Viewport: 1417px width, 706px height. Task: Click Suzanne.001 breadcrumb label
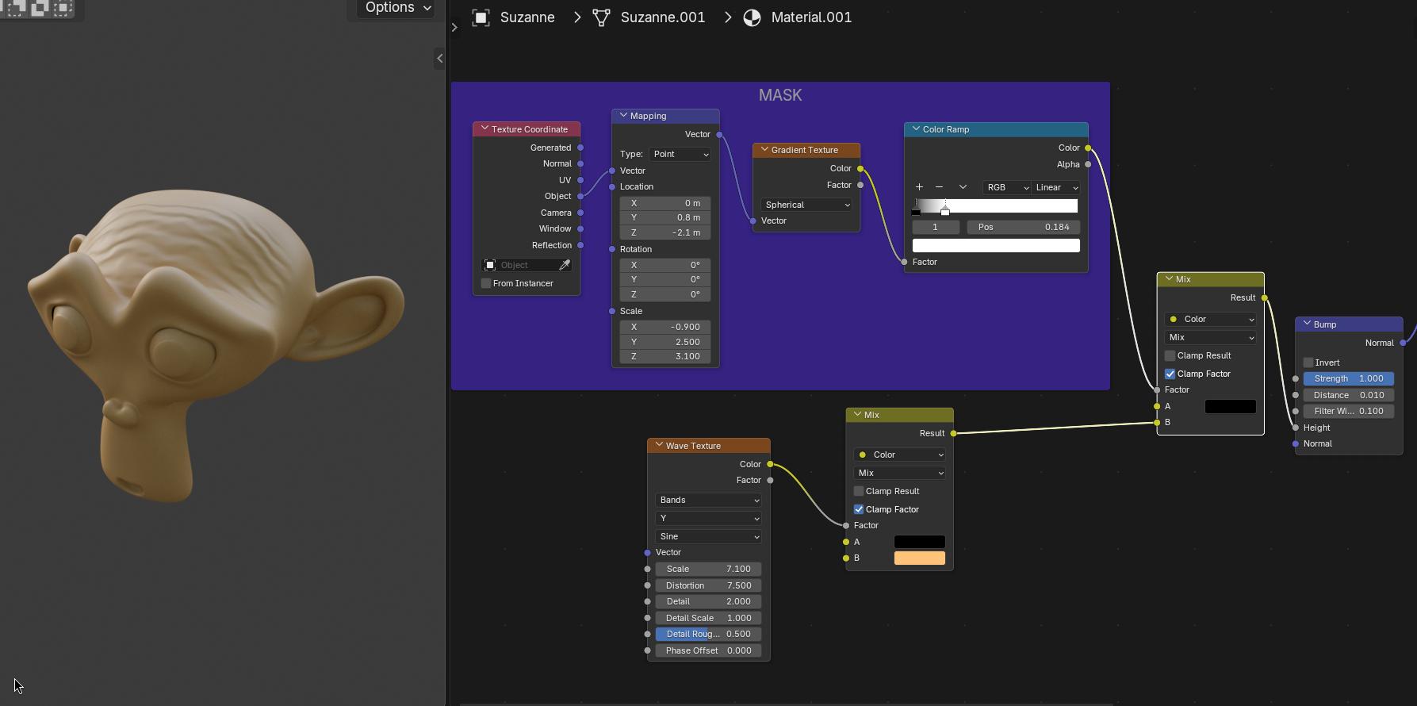663,17
